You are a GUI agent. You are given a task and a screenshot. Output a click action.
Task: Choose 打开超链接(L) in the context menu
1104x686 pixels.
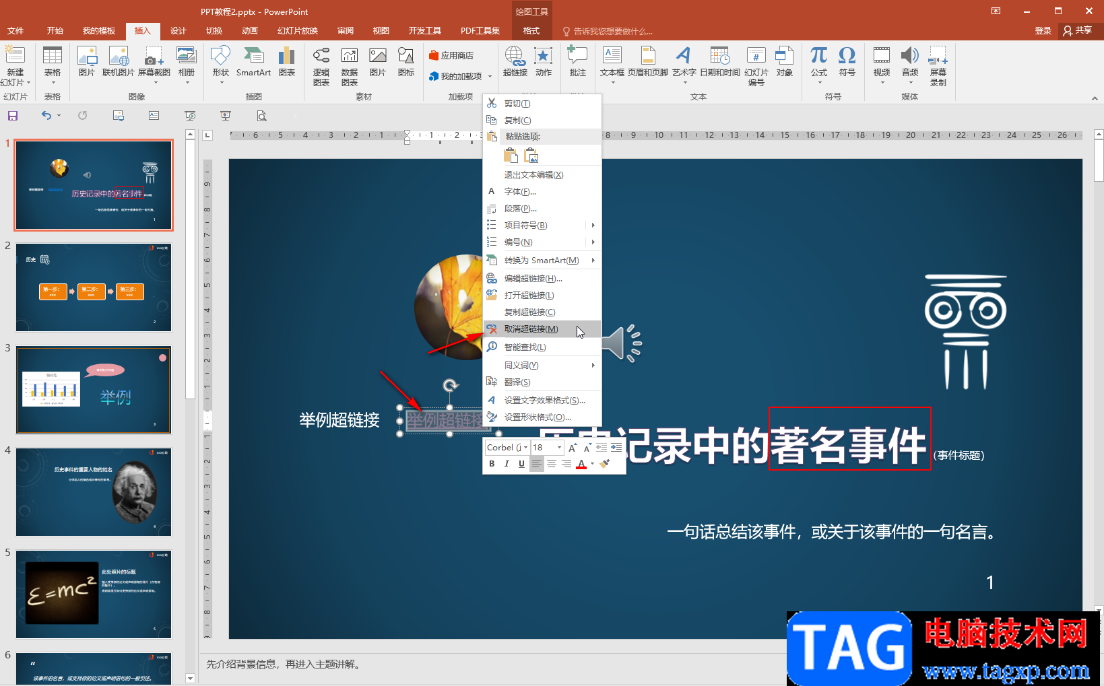(x=542, y=295)
